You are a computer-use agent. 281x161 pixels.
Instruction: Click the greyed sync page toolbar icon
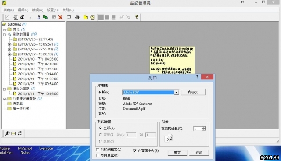[7, 18]
